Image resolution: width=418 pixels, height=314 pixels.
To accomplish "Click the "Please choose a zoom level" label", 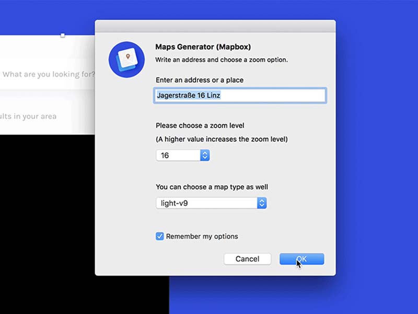I will pos(200,126).
